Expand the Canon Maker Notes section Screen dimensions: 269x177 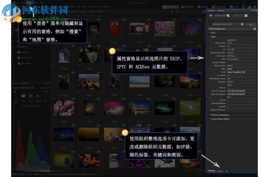click(209, 119)
